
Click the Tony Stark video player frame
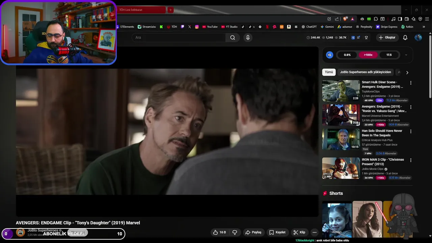(167, 132)
